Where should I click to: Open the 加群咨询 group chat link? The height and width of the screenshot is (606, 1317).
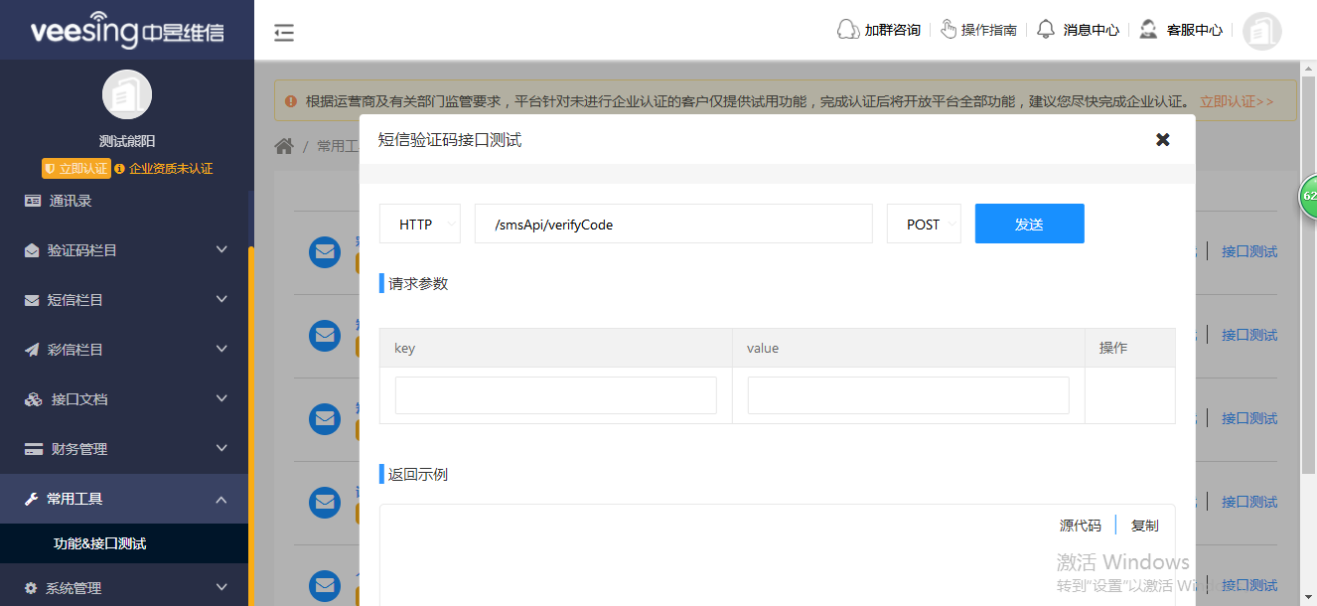point(879,30)
